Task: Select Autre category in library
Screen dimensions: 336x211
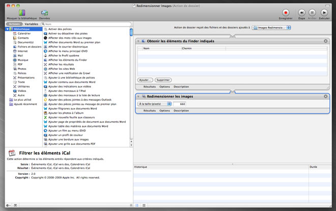Action: (21, 95)
